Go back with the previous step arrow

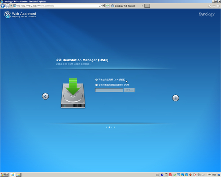pyautogui.click(x=45, y=96)
